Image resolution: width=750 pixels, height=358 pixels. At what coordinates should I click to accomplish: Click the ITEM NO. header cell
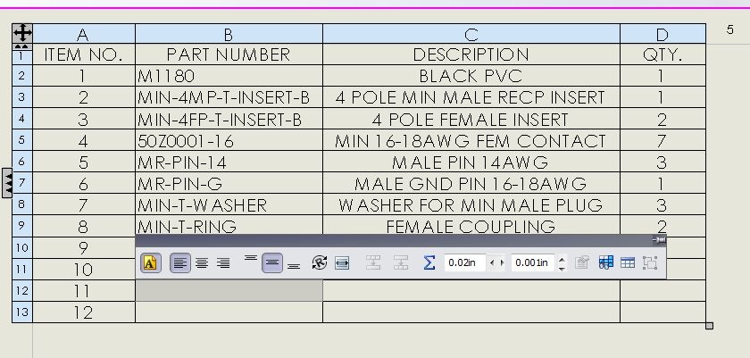click(x=84, y=54)
